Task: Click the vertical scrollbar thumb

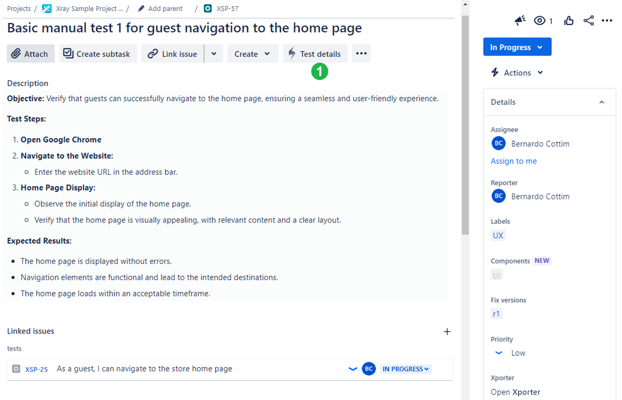Action: [465, 124]
